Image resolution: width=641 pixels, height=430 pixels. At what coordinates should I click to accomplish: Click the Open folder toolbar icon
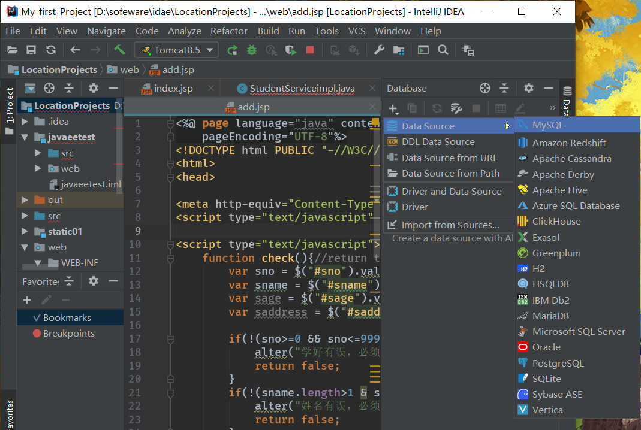pyautogui.click(x=12, y=50)
